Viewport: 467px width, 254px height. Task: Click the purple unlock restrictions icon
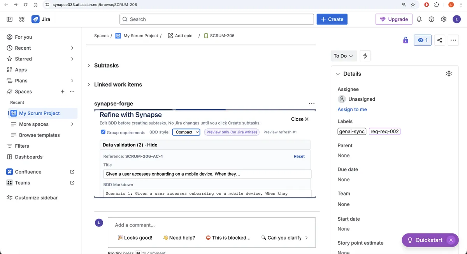pyautogui.click(x=406, y=40)
